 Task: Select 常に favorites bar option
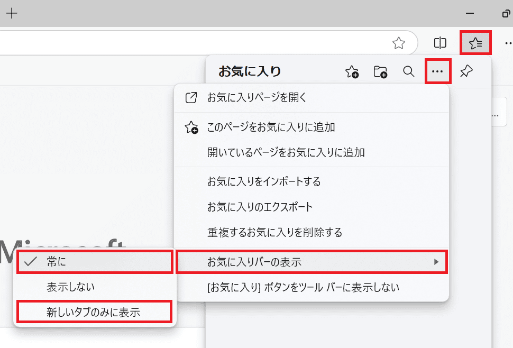95,262
